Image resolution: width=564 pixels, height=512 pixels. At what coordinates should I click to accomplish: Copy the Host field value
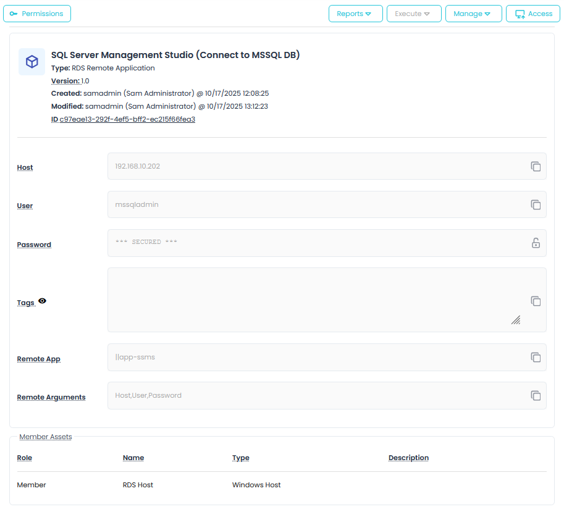[x=536, y=167]
